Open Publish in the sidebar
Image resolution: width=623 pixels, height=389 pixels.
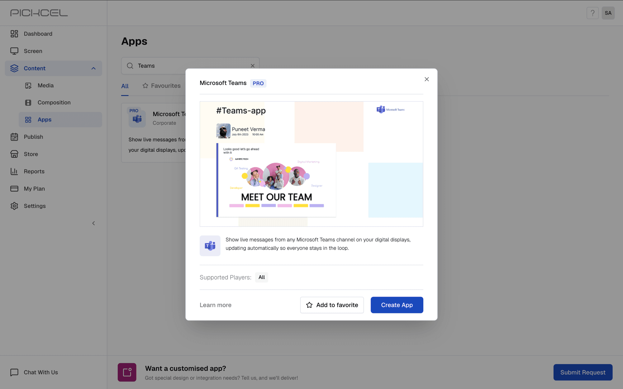[x=54, y=137]
